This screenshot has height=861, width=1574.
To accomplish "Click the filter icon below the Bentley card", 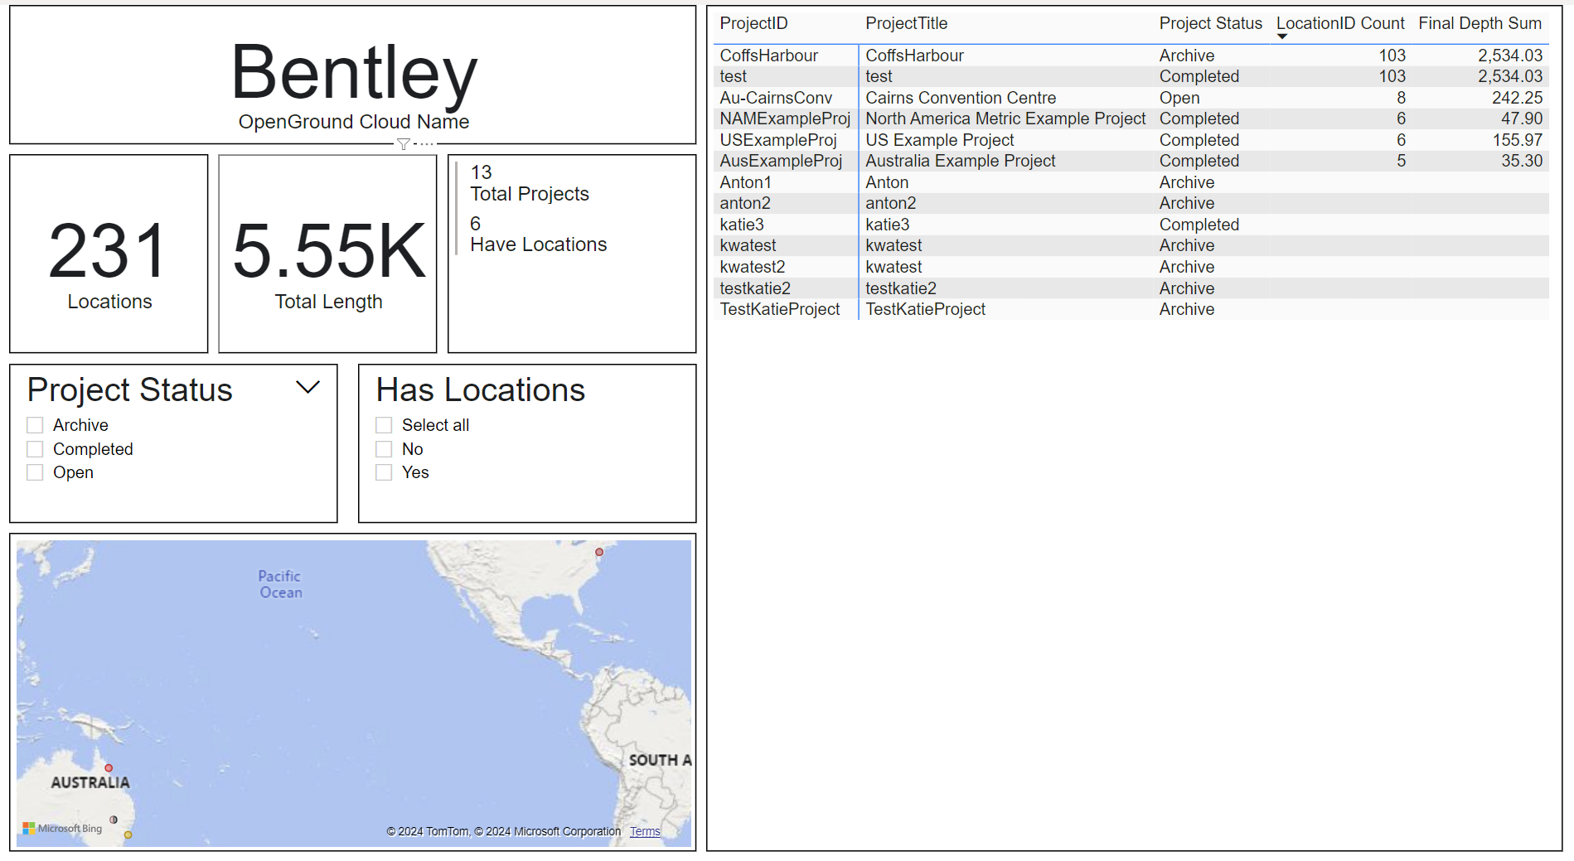I will [404, 144].
